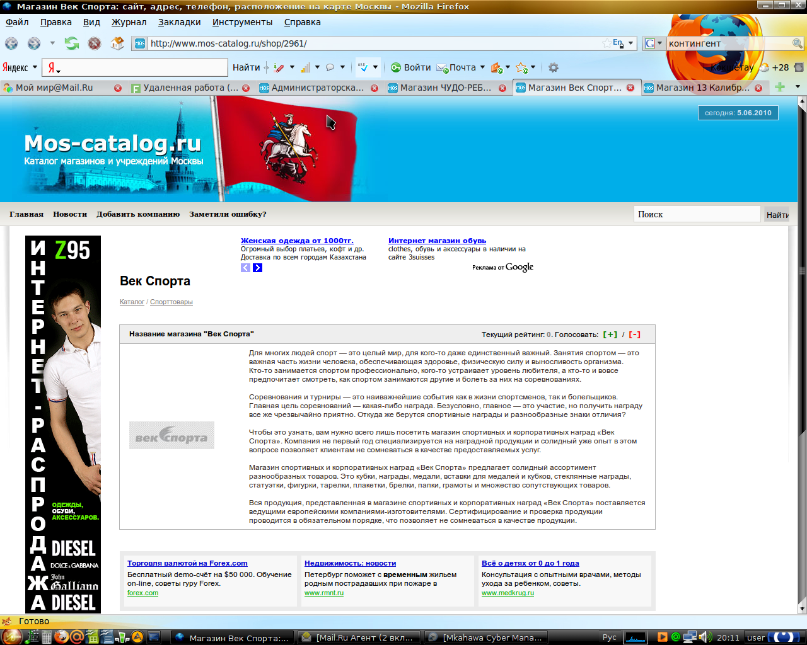The width and height of the screenshot is (807, 645).
Task: Open the 'Заметили ошибку?' link
Action: click(x=228, y=214)
